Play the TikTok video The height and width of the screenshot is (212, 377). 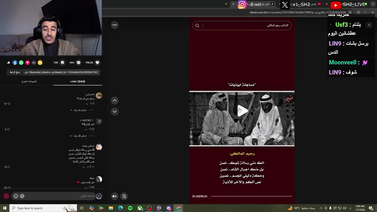tap(242, 110)
